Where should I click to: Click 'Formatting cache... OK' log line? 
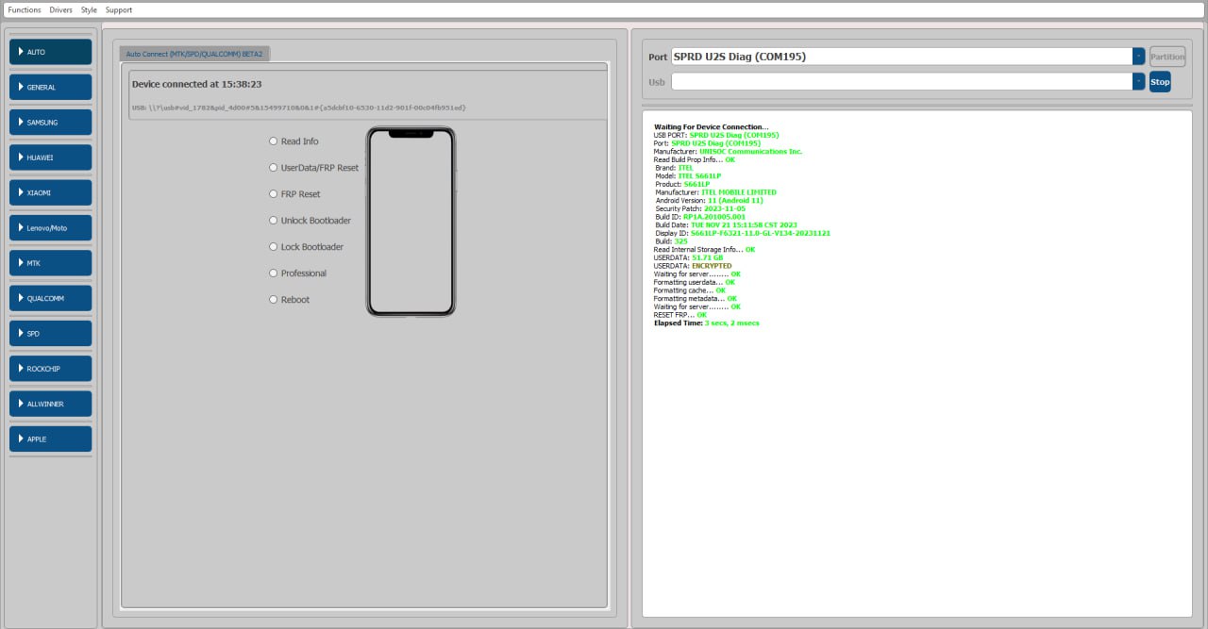click(x=690, y=290)
